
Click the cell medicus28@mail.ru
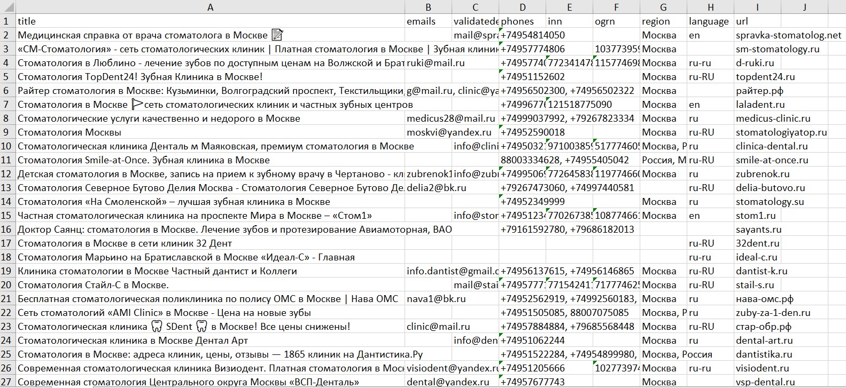pyautogui.click(x=452, y=118)
